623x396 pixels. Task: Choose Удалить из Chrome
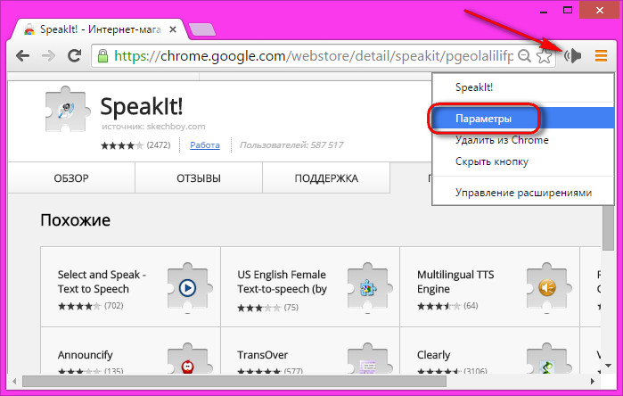523,140
